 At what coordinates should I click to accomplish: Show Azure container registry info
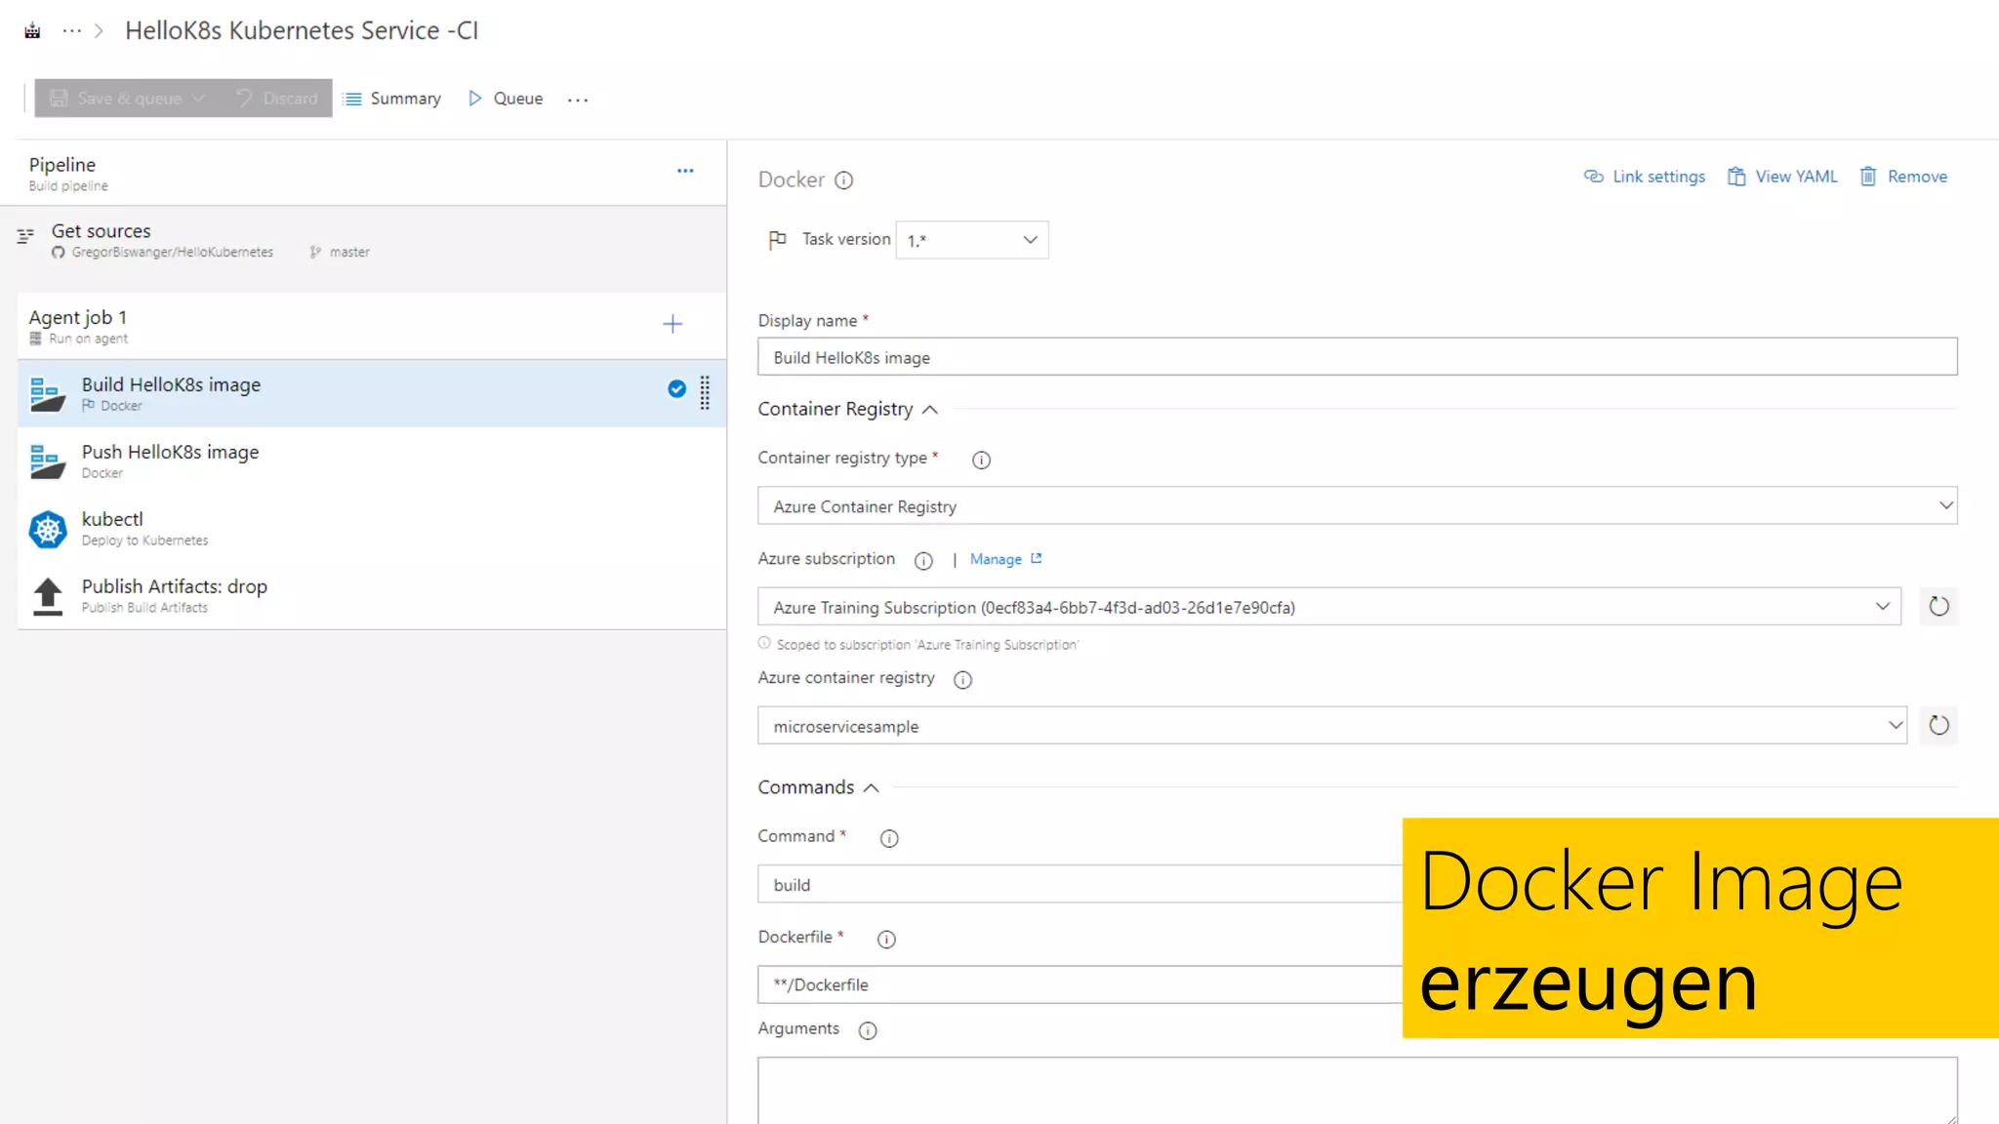(962, 680)
